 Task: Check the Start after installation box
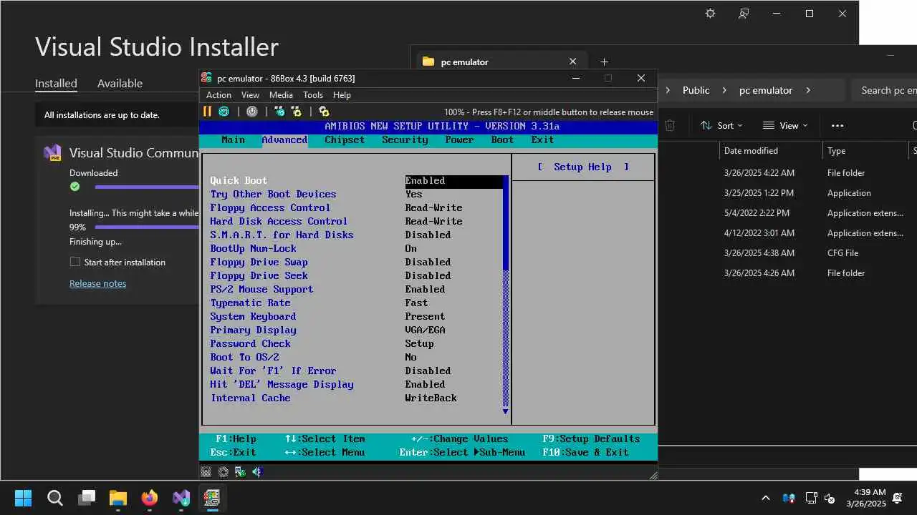(x=75, y=262)
